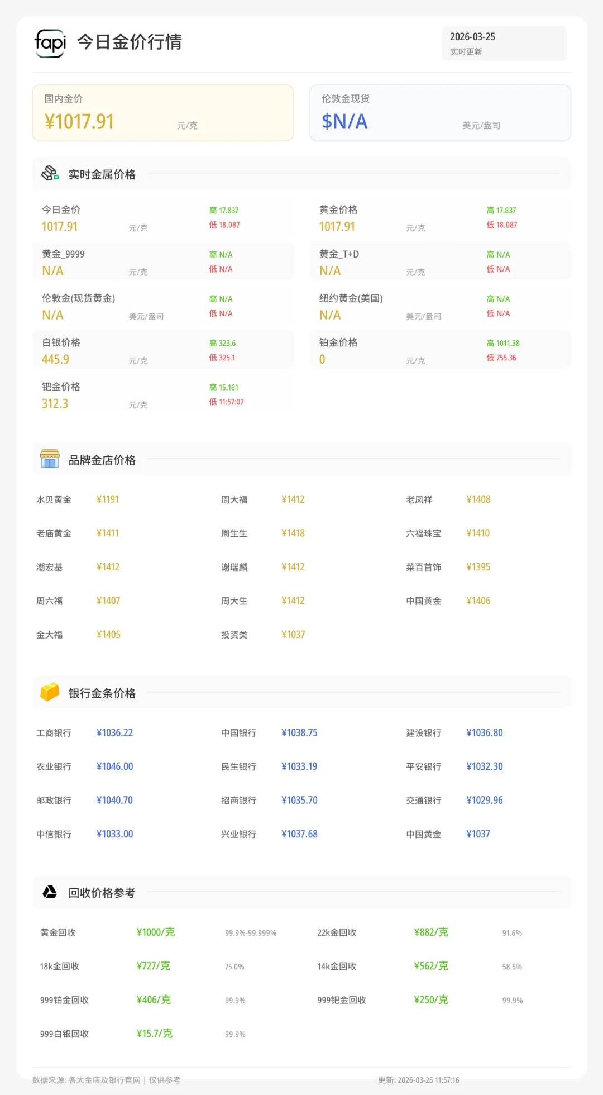
Task: Click the 999钯金回收 ¥250/克 price
Action: click(x=431, y=1000)
